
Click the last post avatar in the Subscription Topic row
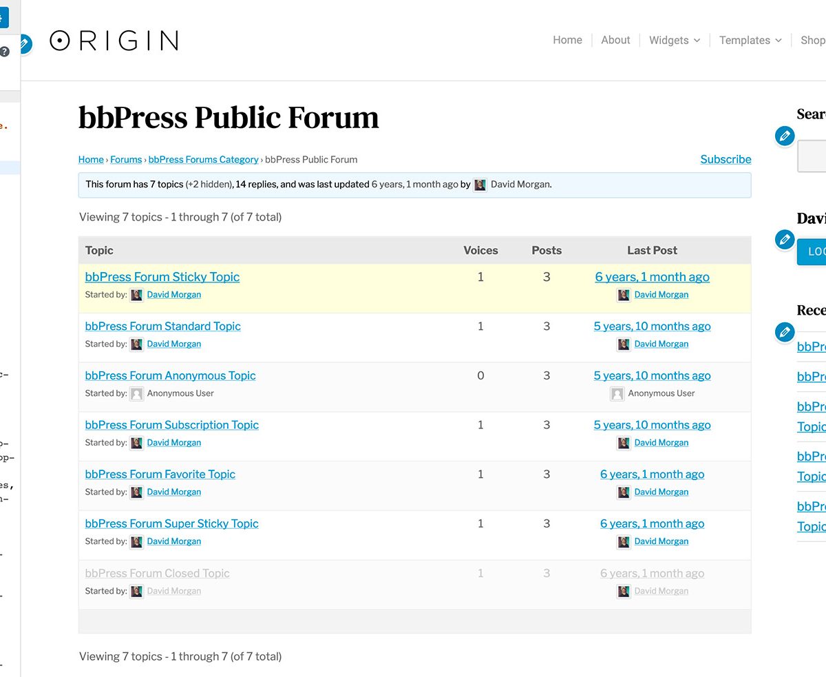pos(624,443)
